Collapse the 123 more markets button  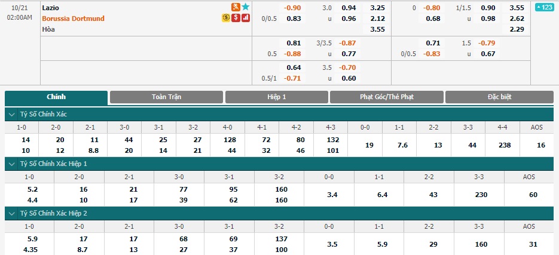click(x=545, y=7)
